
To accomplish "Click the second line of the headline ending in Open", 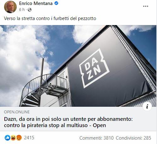I will [55, 125].
